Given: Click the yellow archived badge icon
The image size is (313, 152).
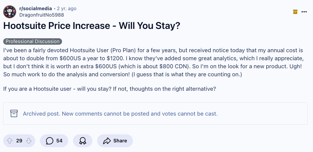Looking at the screenshot, I should point(295,12).
